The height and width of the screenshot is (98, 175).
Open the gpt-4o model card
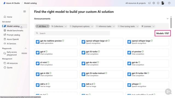147,63
